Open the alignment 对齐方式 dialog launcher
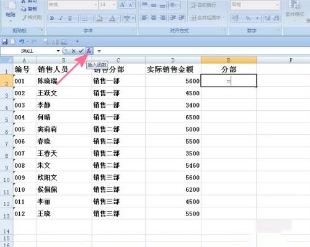This screenshot has height=247, width=310. tap(224, 30)
